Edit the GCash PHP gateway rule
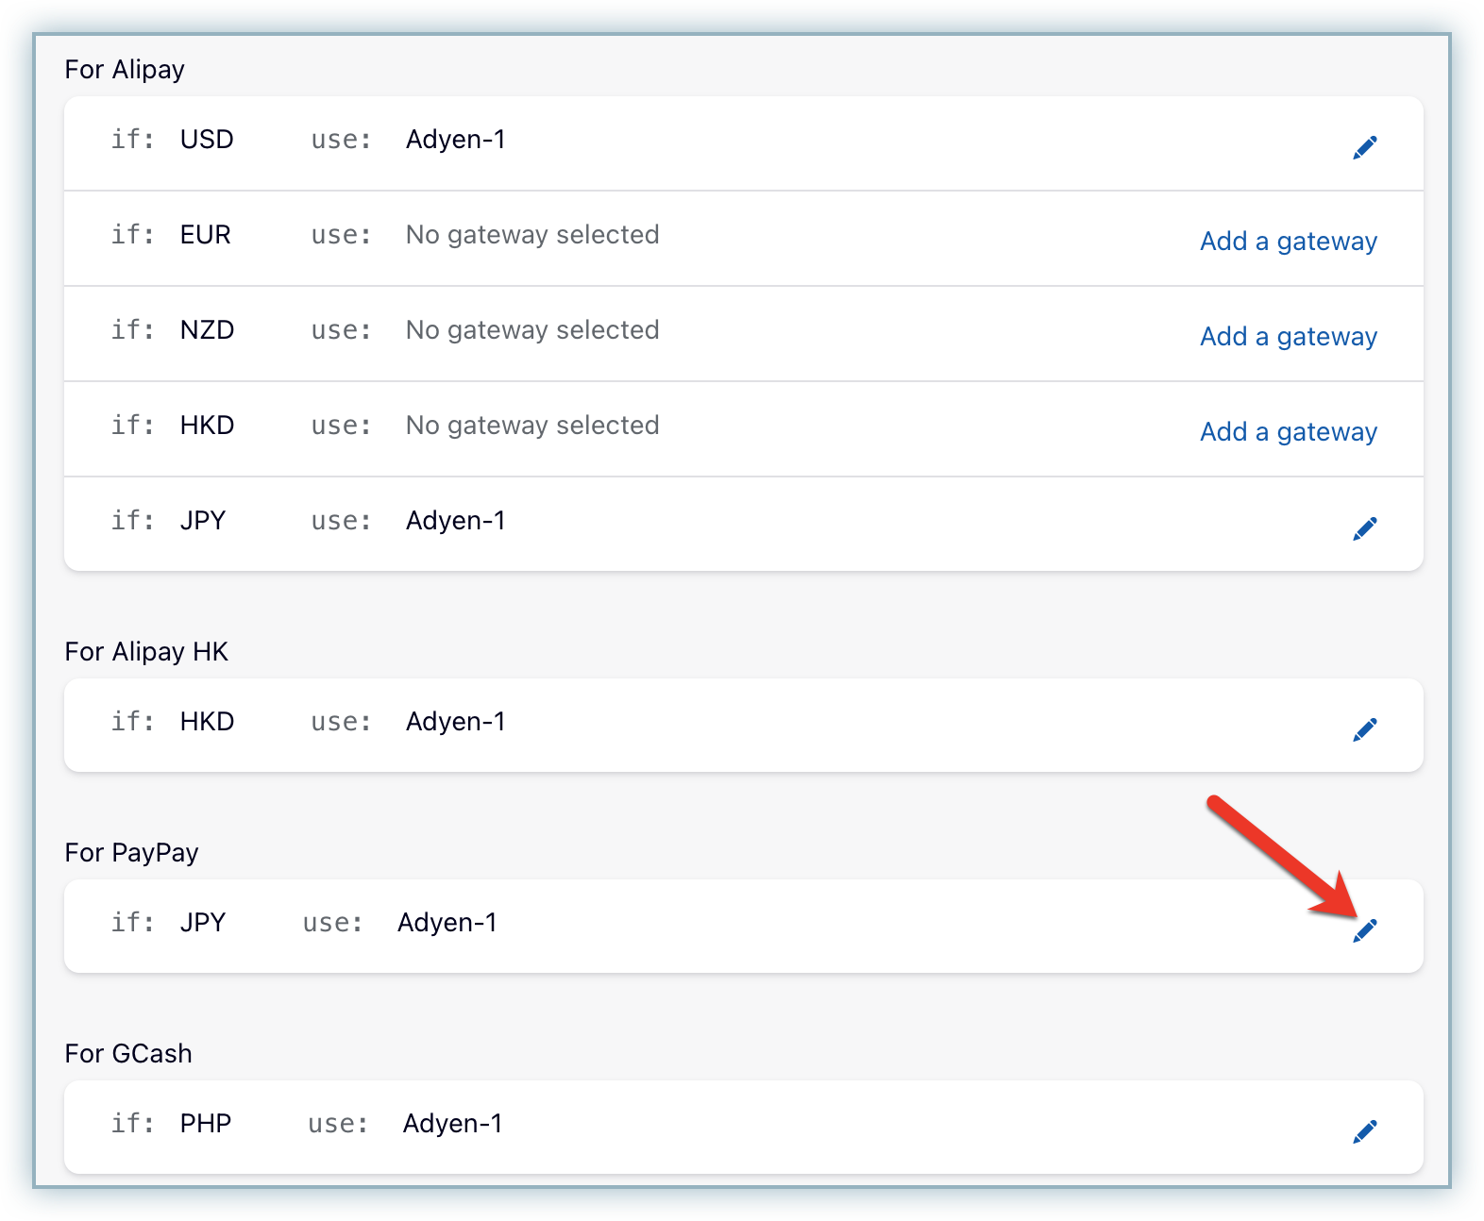The height and width of the screenshot is (1221, 1484). tap(1365, 1131)
